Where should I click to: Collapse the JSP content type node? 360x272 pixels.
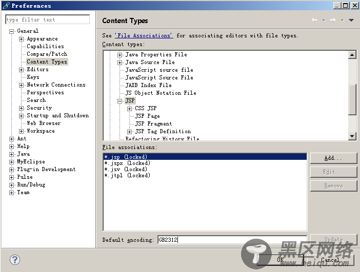[119, 101]
